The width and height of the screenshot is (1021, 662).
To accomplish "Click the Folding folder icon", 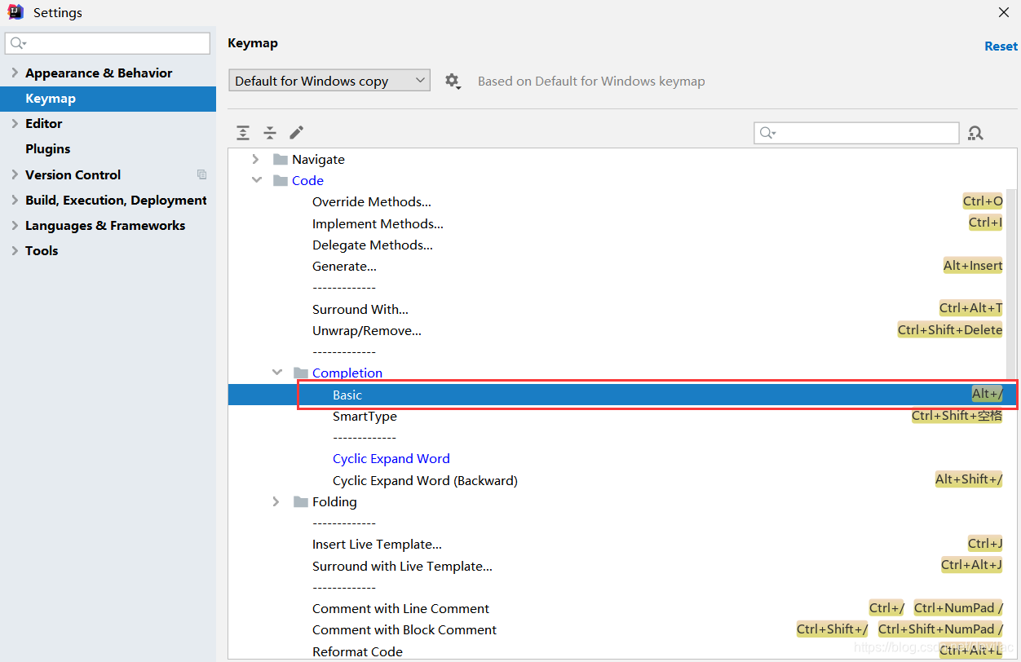I will [x=301, y=501].
